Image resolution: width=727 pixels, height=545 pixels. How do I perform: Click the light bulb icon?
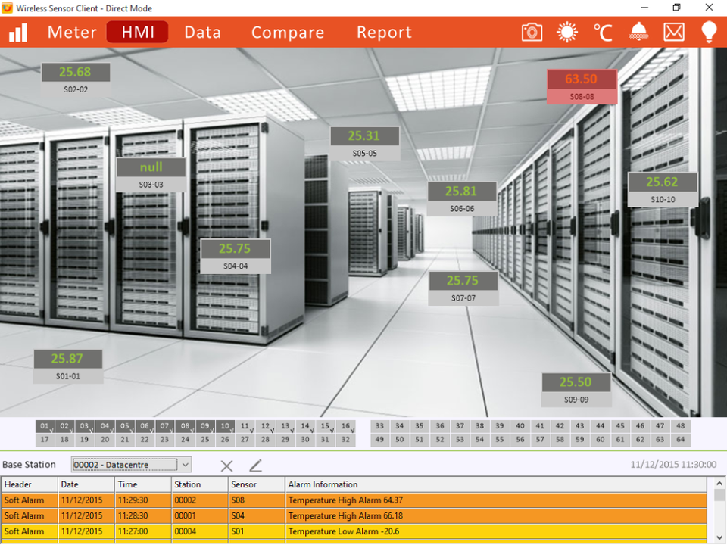709,32
